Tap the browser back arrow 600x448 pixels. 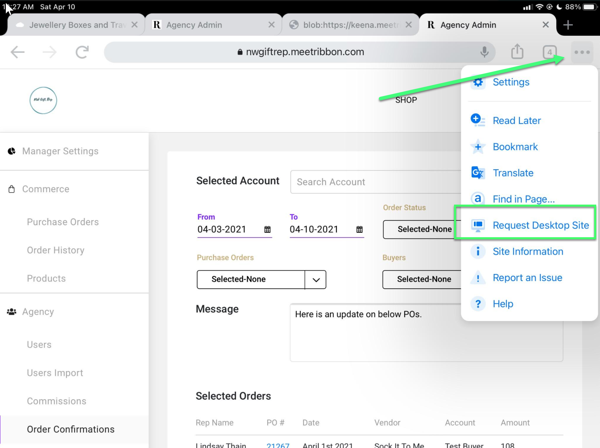[18, 52]
